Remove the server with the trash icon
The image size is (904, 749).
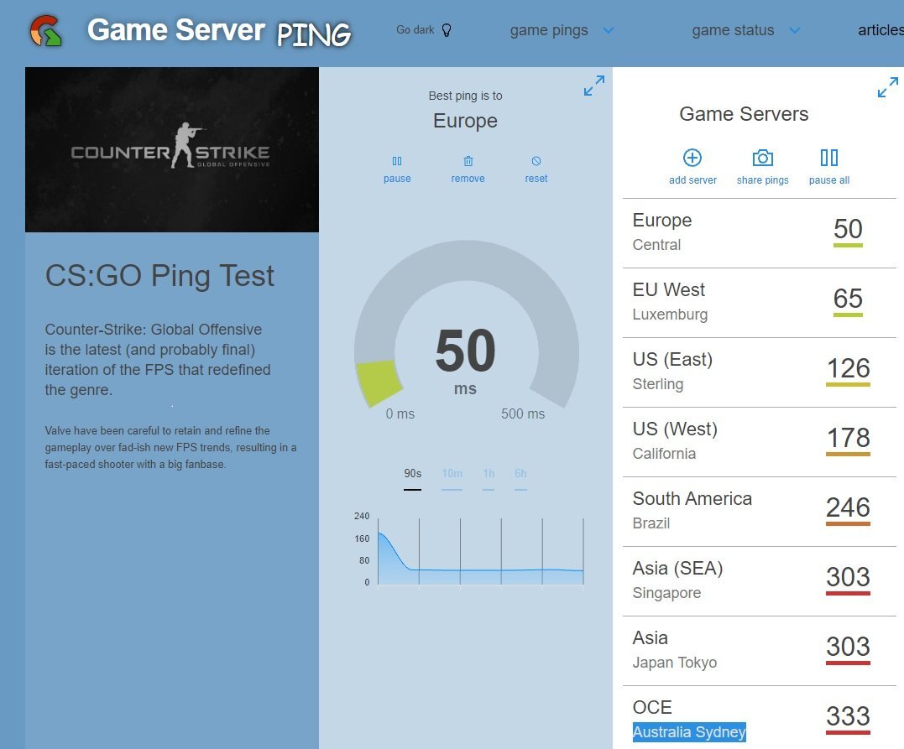(x=468, y=161)
